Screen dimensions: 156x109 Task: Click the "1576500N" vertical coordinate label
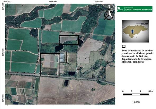click(x=3, y=6)
